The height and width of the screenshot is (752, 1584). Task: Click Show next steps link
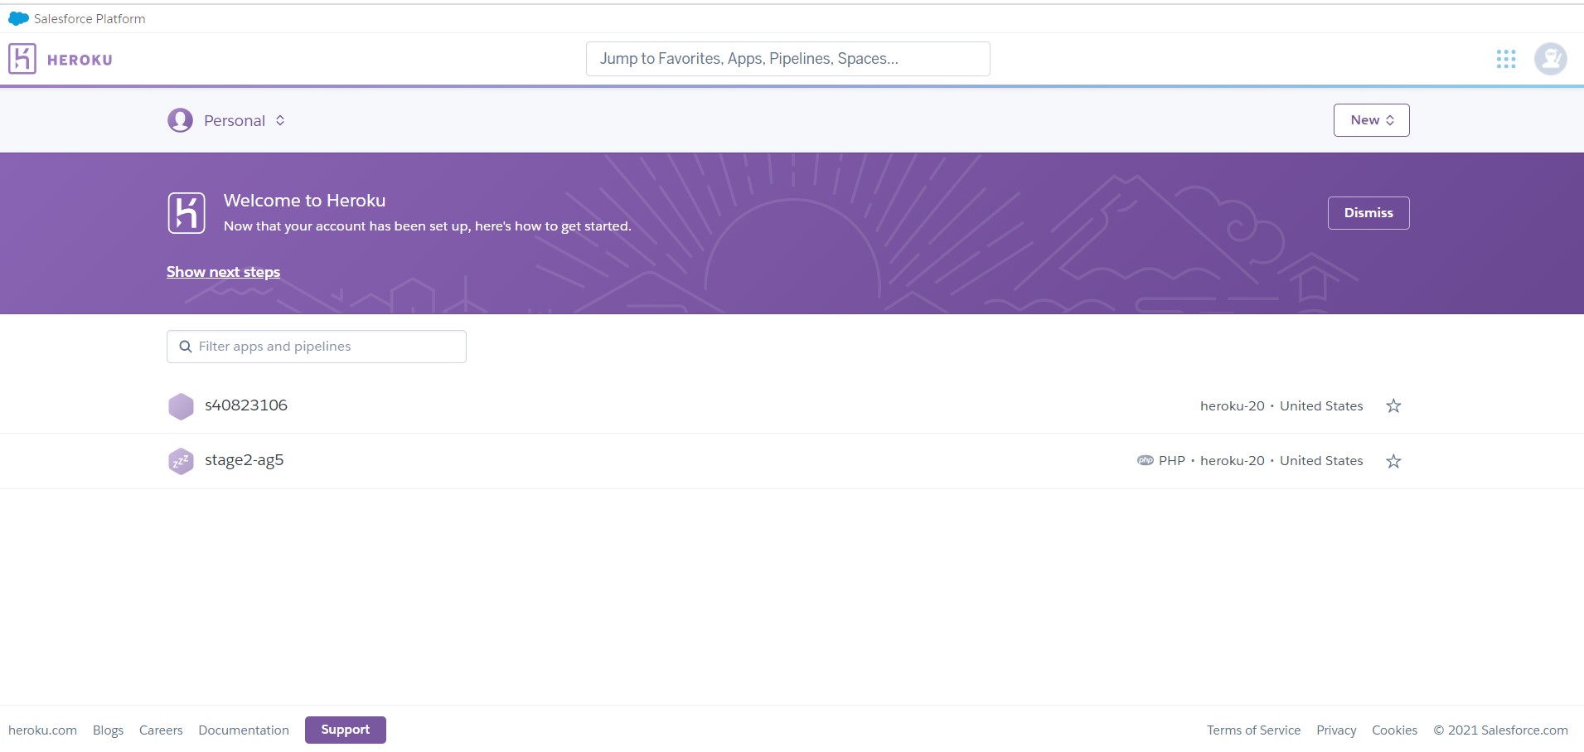coord(223,272)
